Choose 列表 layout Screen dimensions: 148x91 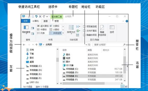41,33
